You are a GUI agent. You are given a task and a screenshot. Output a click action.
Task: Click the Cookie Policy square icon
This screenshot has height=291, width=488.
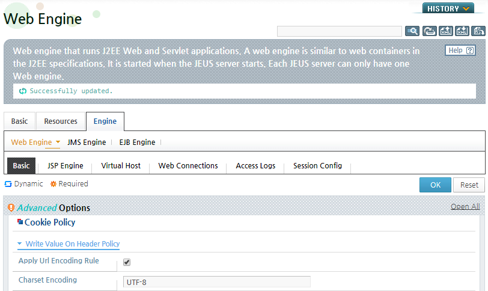[20, 222]
